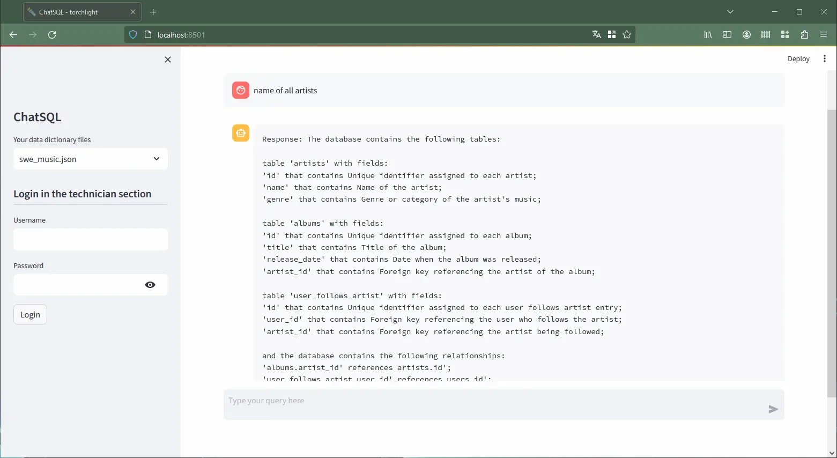Toggle the browser sidebar icon
The height and width of the screenshot is (458, 837).
727,34
